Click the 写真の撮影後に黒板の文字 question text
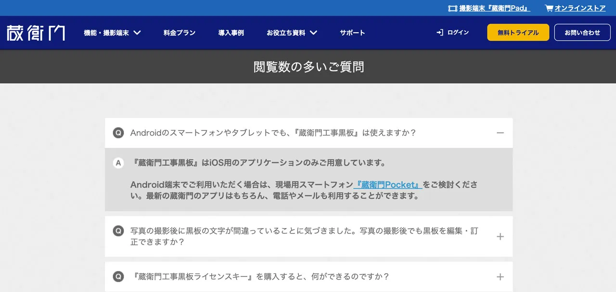The height and width of the screenshot is (292, 616). tap(304, 236)
